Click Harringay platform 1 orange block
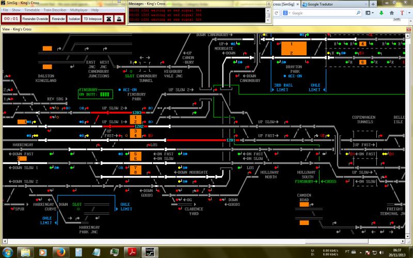 pos(22,122)
